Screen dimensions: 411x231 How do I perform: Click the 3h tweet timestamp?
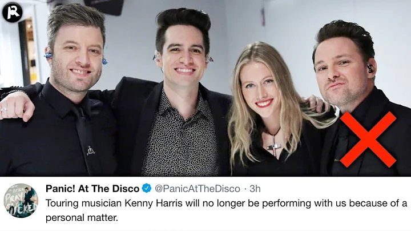[255, 189]
